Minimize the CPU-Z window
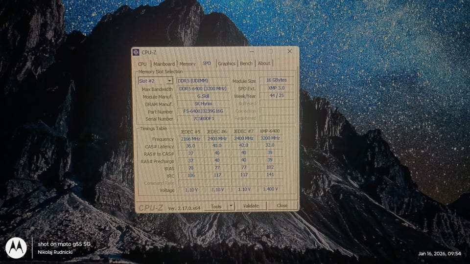This screenshot has height=264, width=470. [x=252, y=51]
